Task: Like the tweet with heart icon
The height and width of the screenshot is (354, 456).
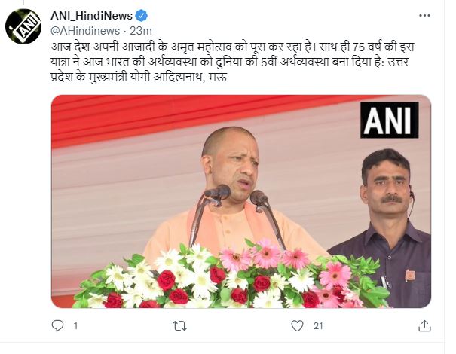Action: point(297,326)
